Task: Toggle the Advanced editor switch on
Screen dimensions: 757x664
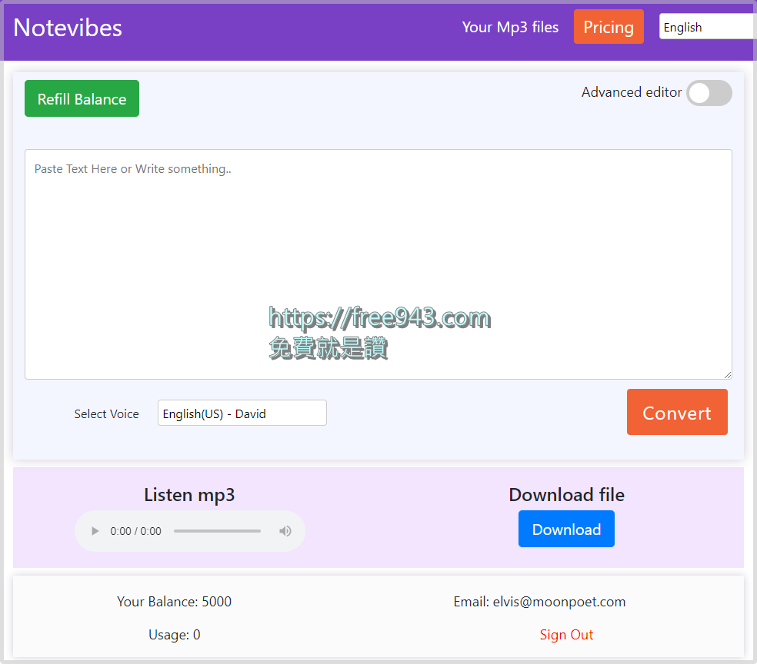Action: (x=709, y=93)
